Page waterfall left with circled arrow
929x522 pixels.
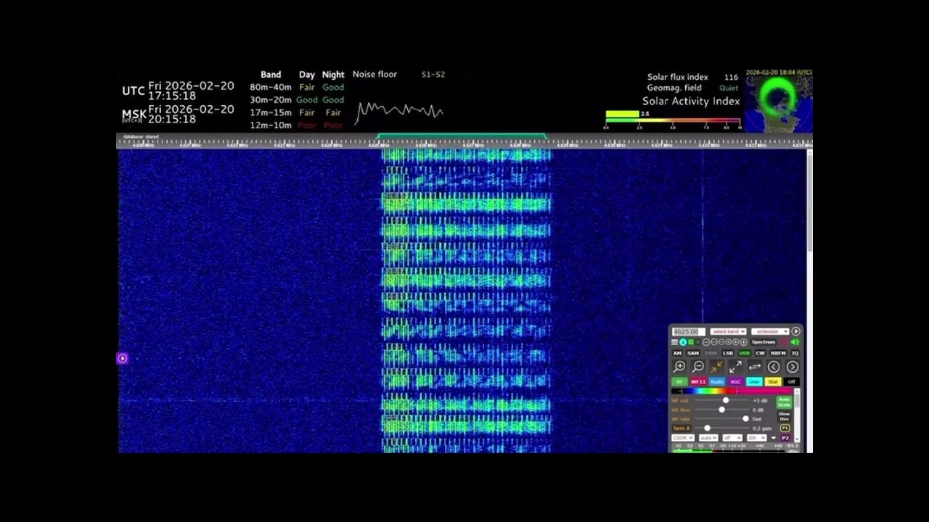click(x=774, y=367)
